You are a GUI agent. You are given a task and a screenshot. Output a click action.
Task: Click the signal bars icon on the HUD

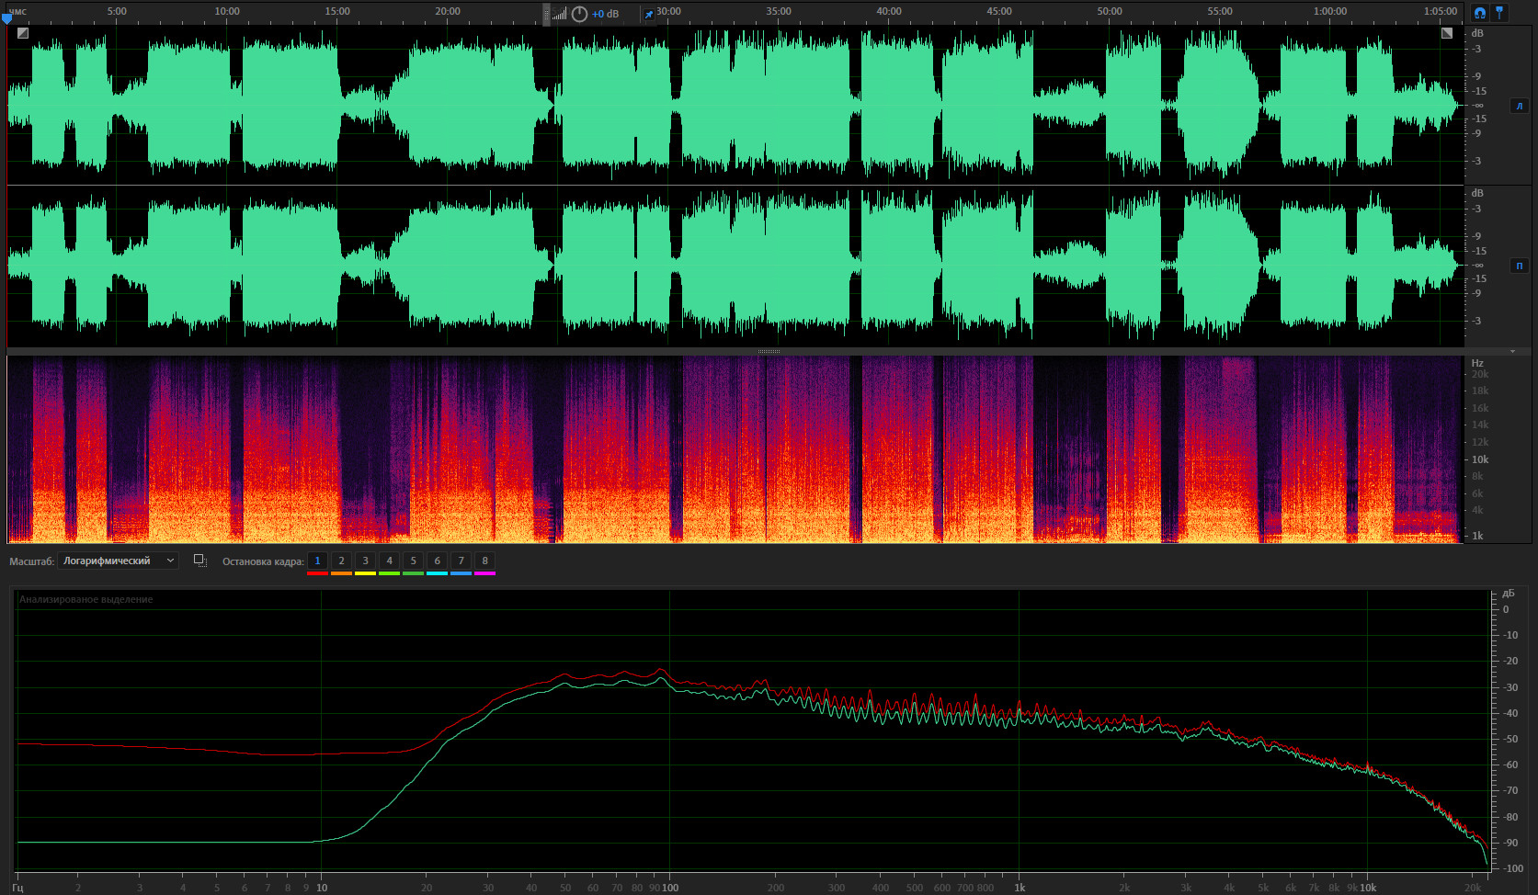point(559,14)
